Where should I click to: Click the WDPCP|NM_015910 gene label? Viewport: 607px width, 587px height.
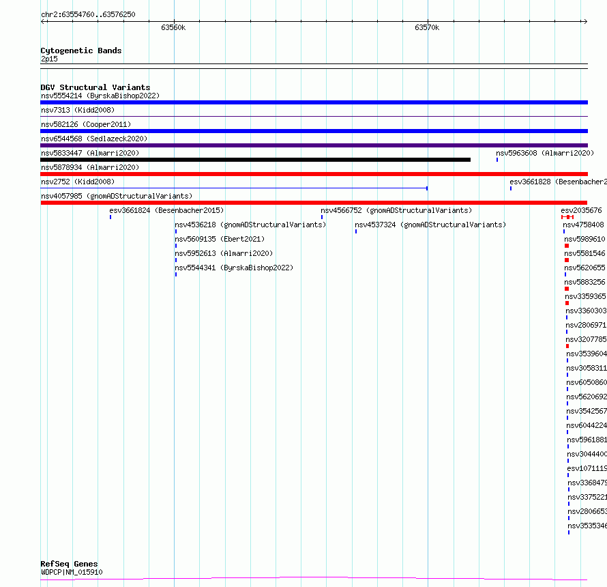tap(72, 572)
